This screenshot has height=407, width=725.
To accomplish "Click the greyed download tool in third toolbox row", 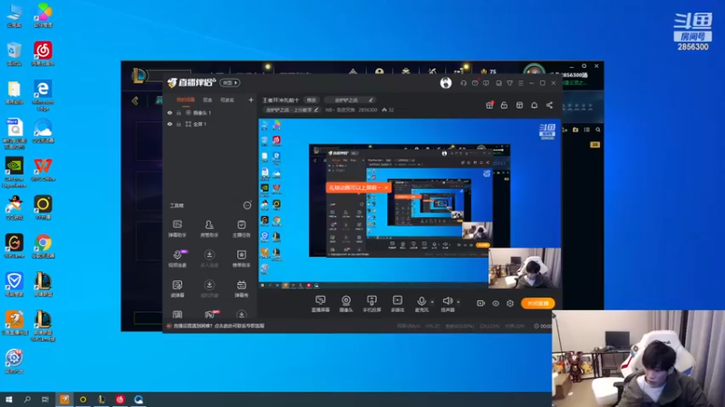I will (x=209, y=289).
